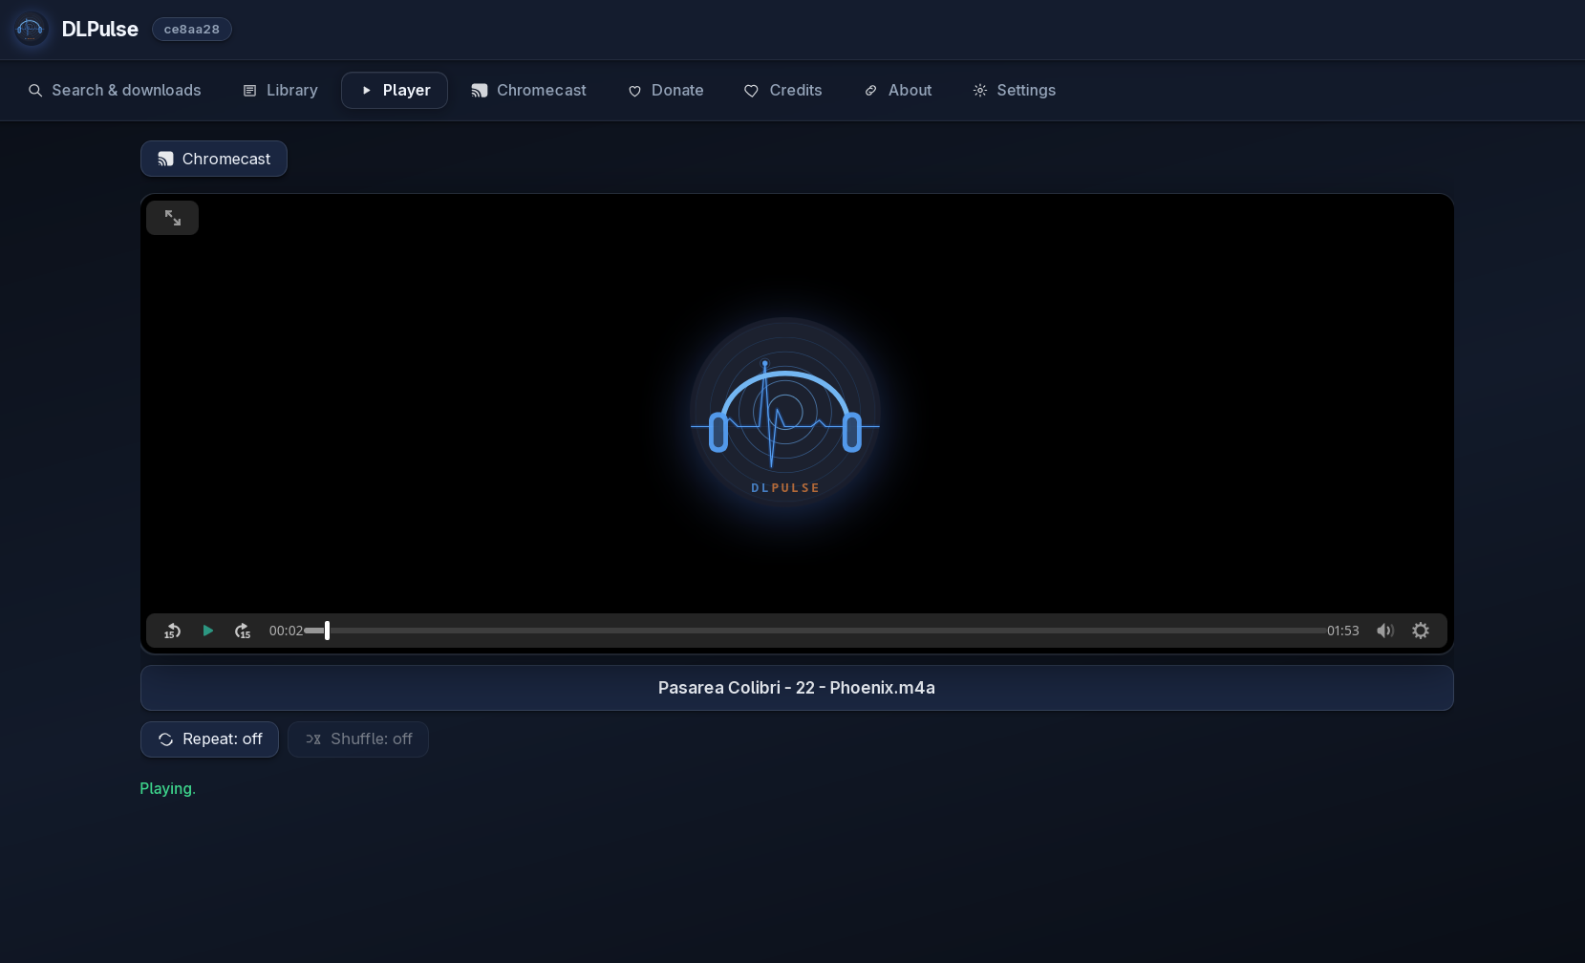Switch to the Library tab
The height and width of the screenshot is (963, 1585).
(280, 91)
